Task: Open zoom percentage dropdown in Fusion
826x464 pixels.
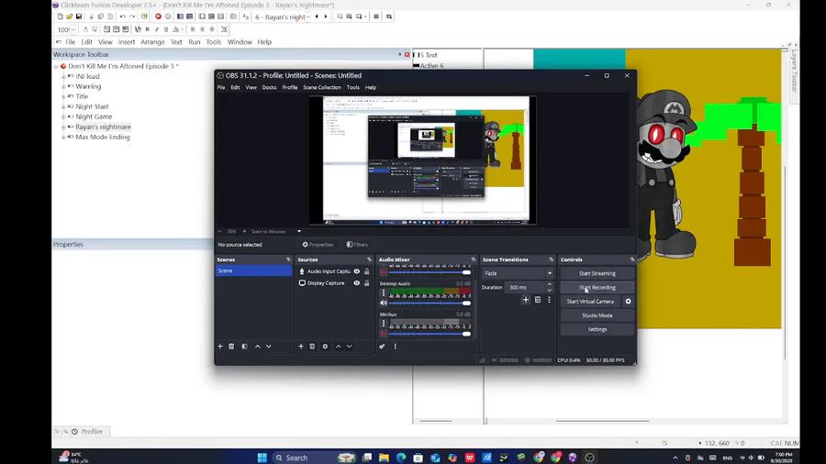Action: (73, 29)
